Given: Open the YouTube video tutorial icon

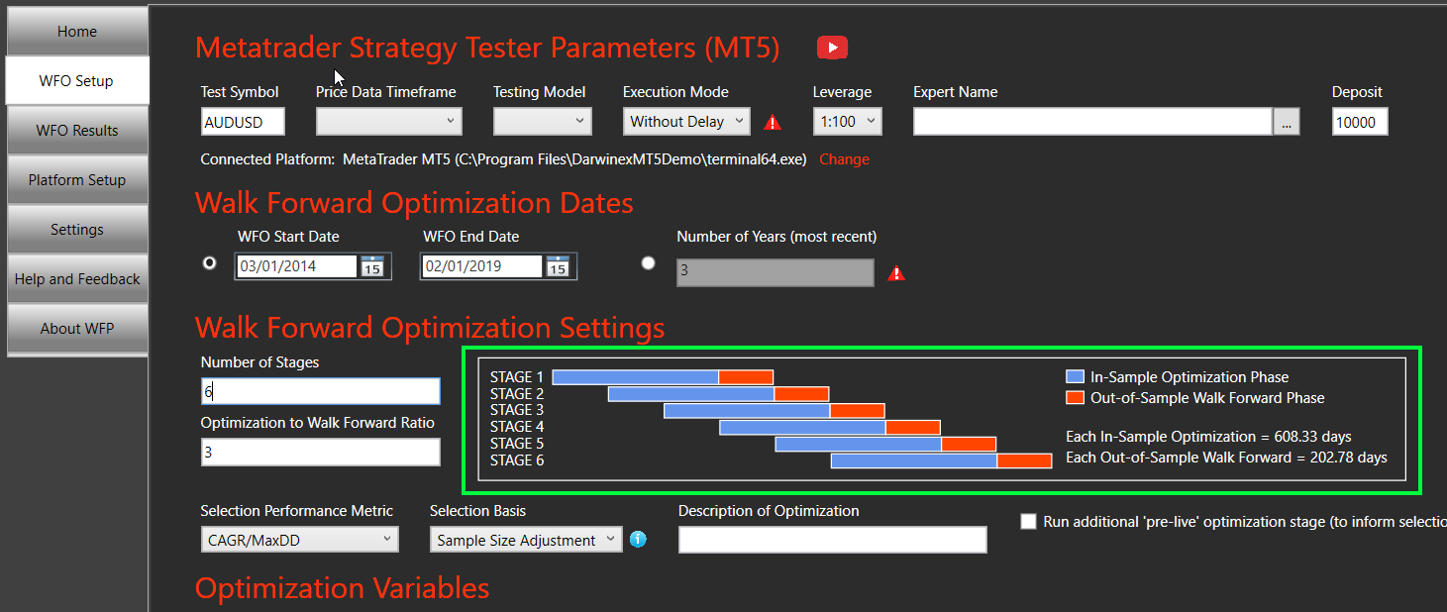Looking at the screenshot, I should (832, 48).
